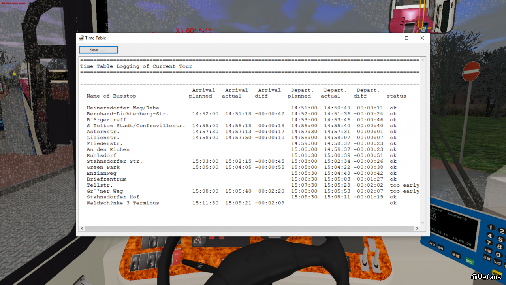Click the Time Table title bar bus icon
This screenshot has height=285, width=506.
[81, 38]
